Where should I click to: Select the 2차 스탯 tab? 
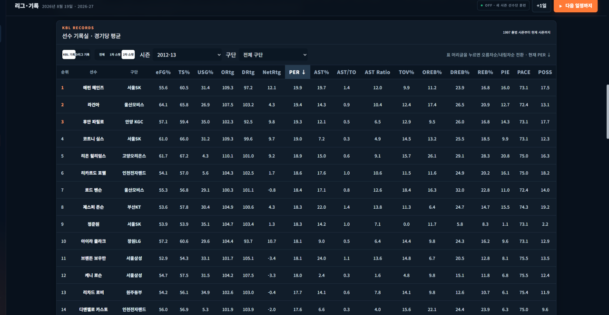tap(128, 55)
